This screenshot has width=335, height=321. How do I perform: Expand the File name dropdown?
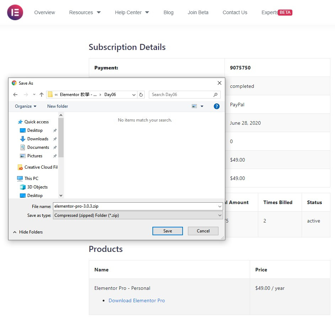(x=220, y=206)
